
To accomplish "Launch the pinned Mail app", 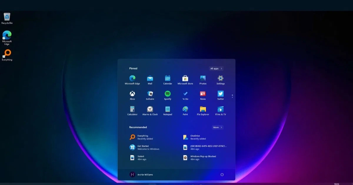I will pos(150,80).
